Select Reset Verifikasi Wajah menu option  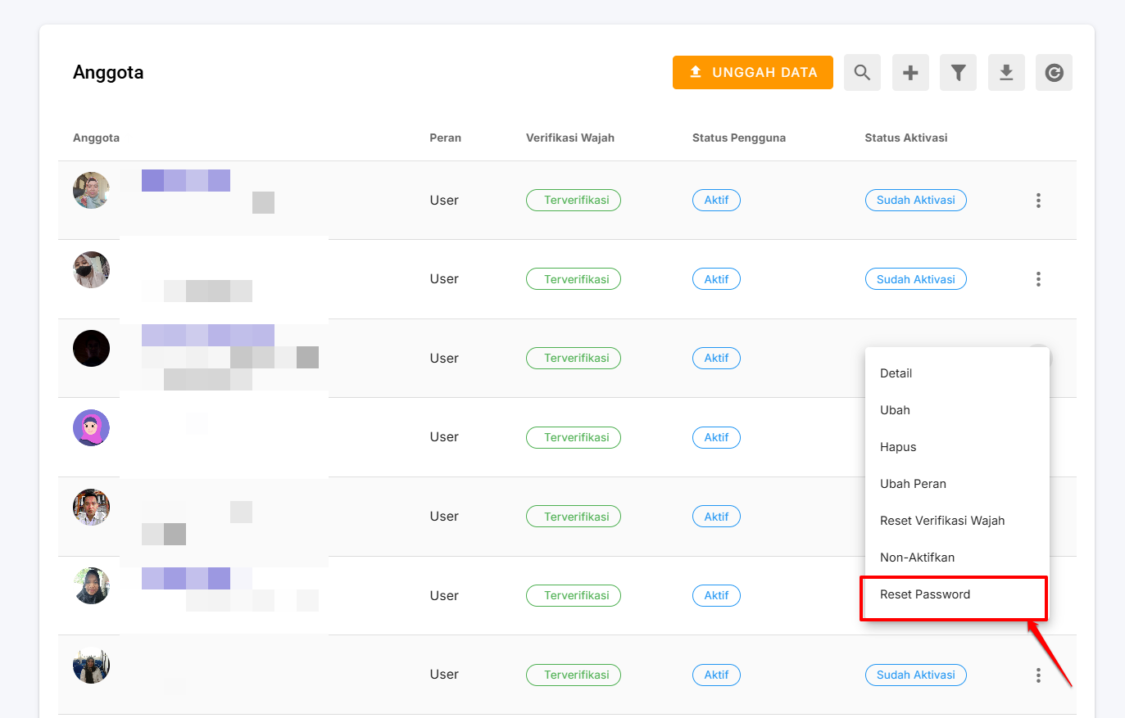[957, 521]
